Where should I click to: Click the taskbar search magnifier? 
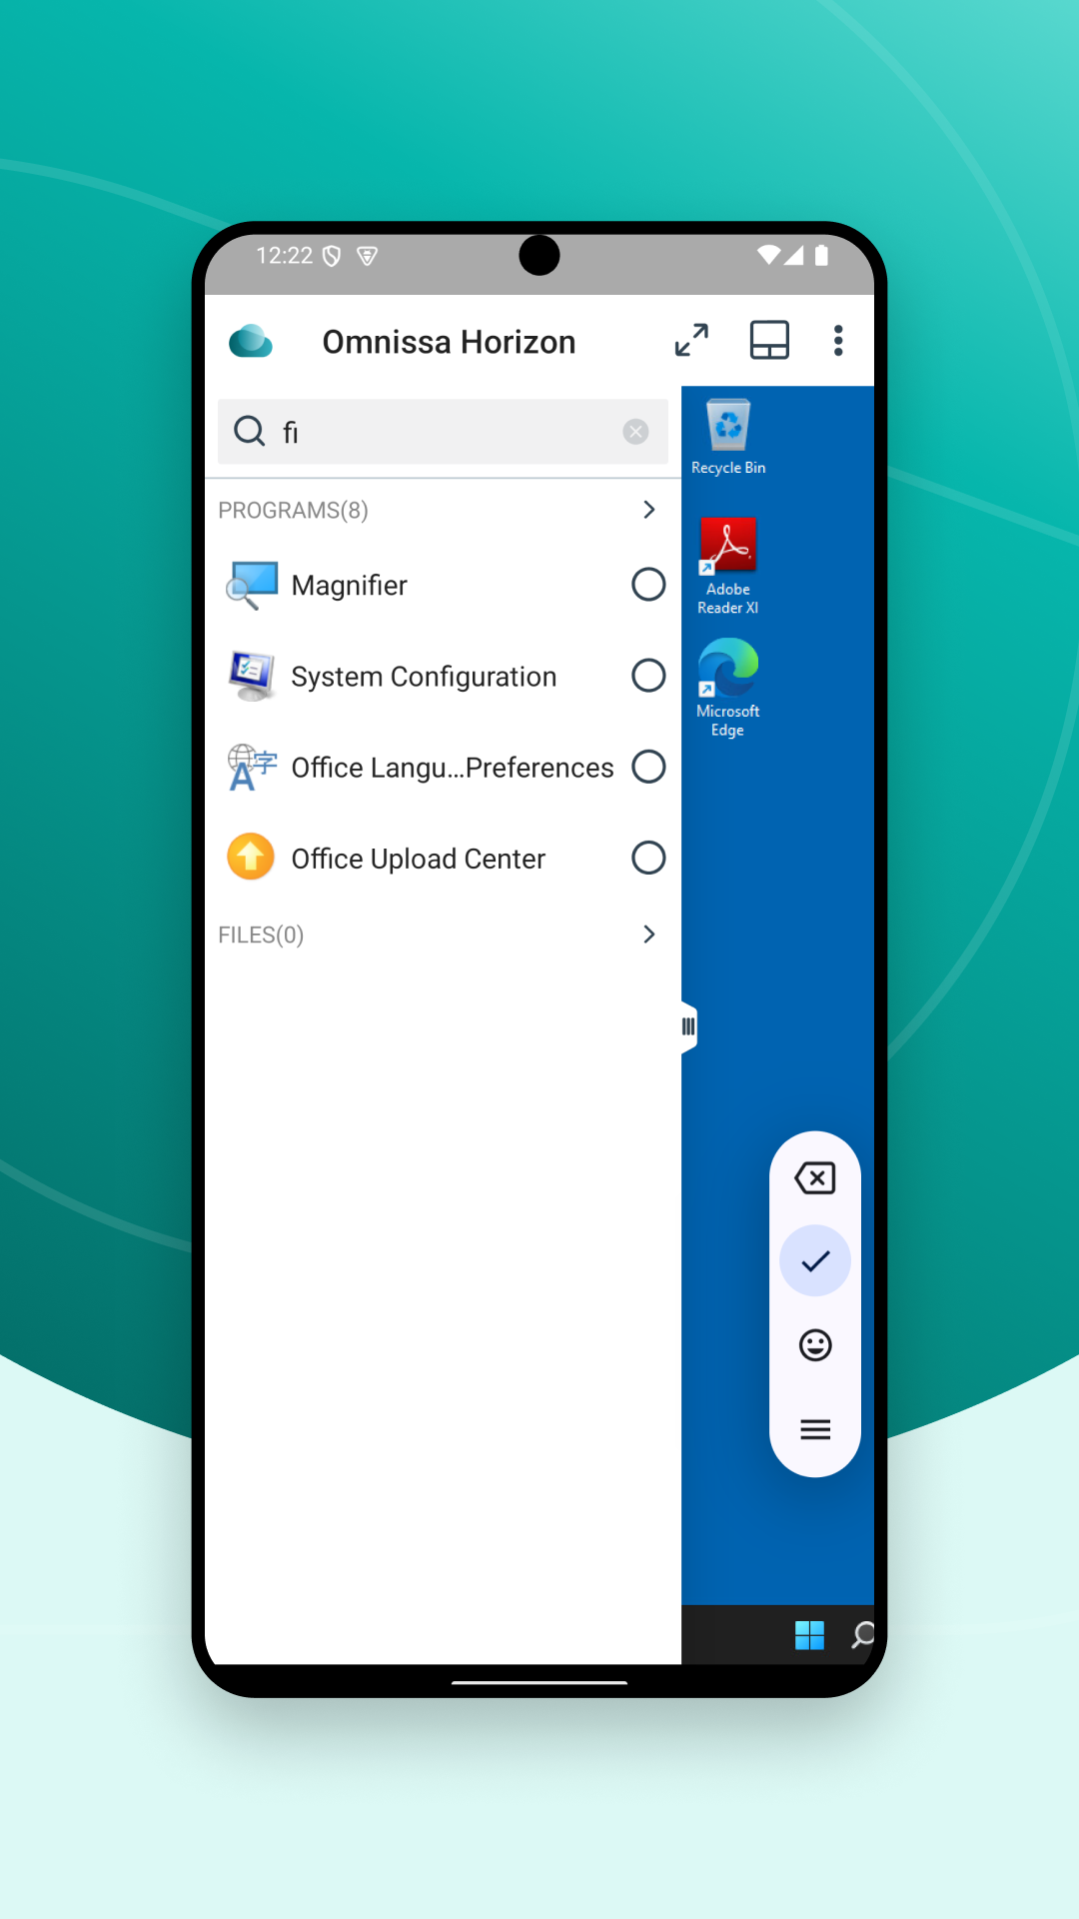[x=862, y=1635]
